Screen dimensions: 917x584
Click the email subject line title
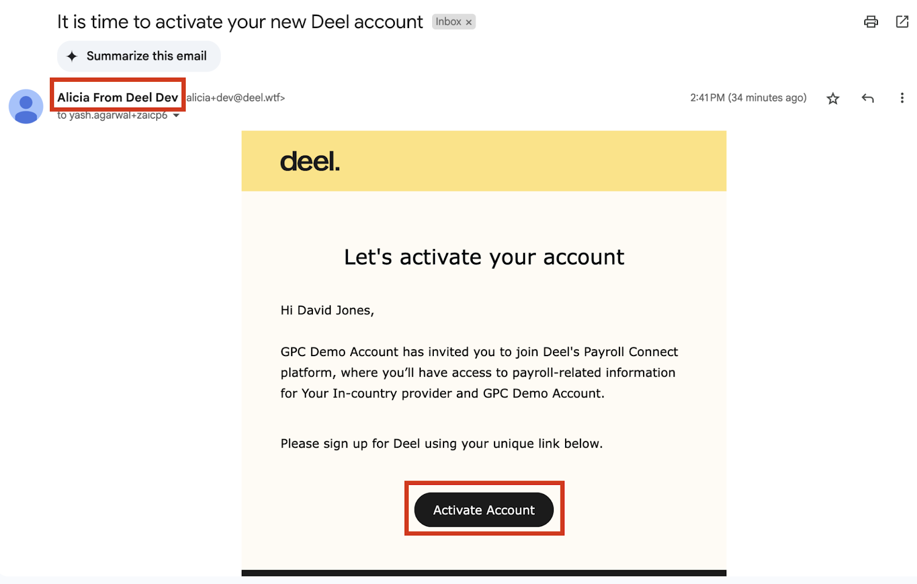(240, 22)
